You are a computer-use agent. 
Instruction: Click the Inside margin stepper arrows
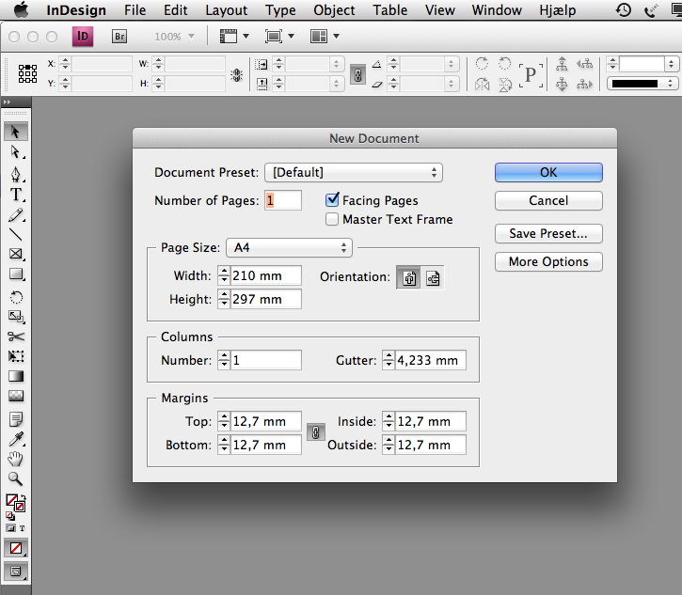389,421
